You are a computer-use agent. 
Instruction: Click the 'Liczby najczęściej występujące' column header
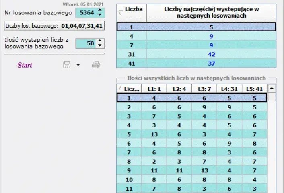211,13
